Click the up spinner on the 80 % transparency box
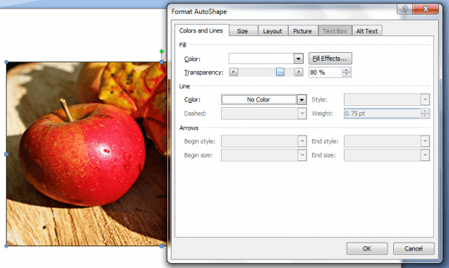The height and width of the screenshot is (268, 449). (346, 70)
